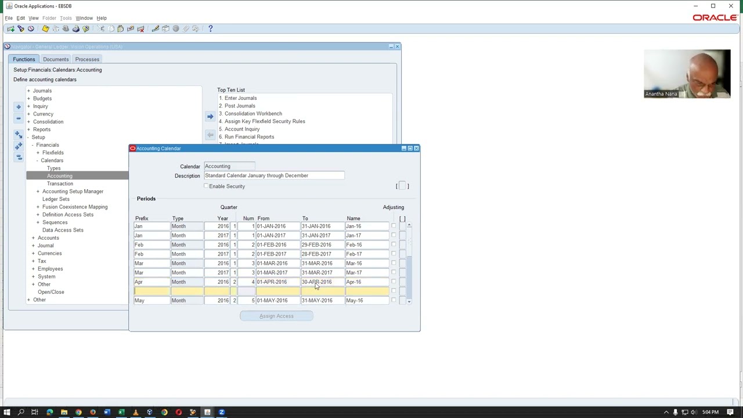Open the File menu
743x418 pixels.
[9, 18]
